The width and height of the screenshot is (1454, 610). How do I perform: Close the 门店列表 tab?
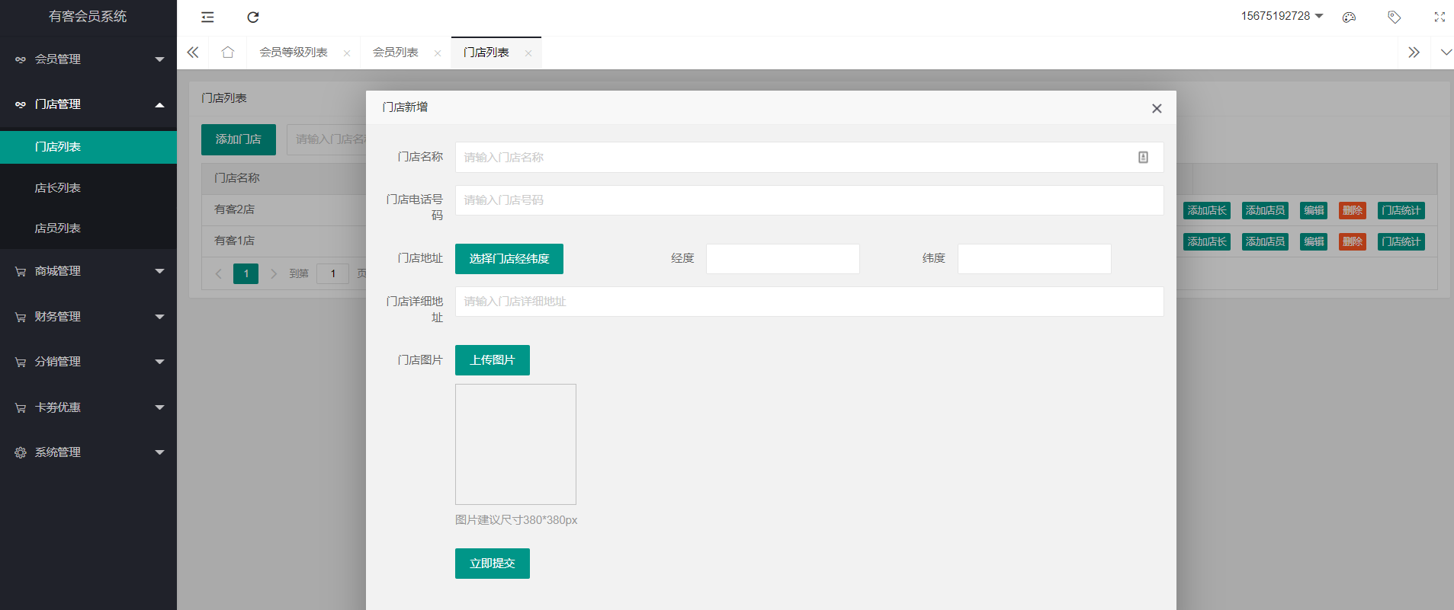point(528,53)
